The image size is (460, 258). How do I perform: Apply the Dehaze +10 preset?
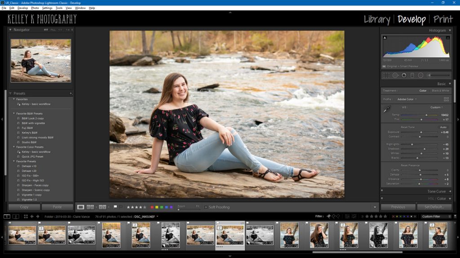pos(29,166)
